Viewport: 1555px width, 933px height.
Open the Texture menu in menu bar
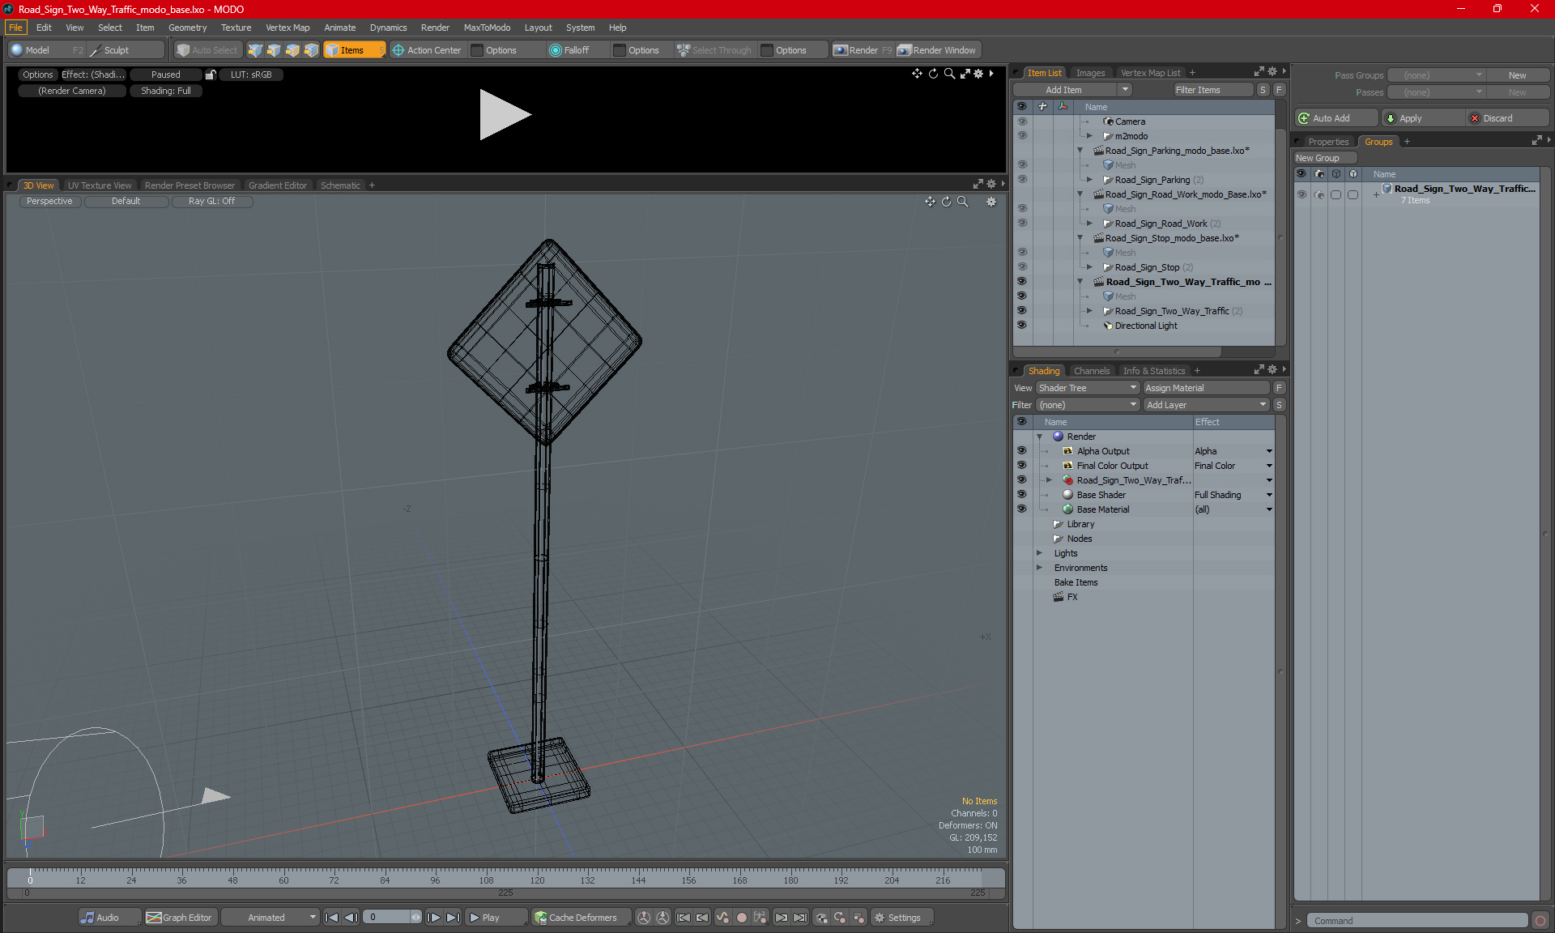[233, 27]
